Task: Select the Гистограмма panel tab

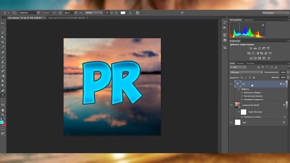Action: point(236,20)
